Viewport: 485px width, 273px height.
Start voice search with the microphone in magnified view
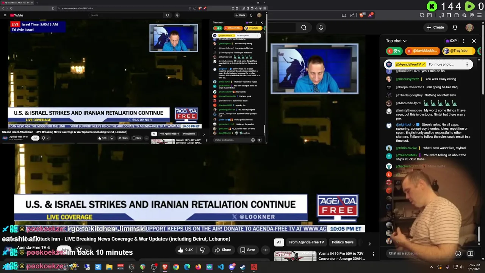point(321,27)
